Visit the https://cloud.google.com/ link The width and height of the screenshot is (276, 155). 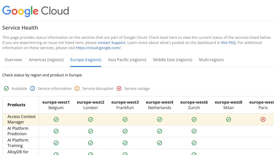point(98,48)
